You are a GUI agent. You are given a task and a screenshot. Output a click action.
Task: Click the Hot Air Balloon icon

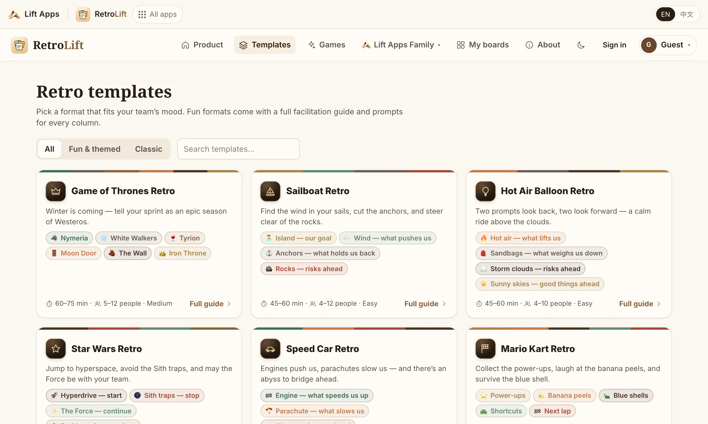[485, 191]
